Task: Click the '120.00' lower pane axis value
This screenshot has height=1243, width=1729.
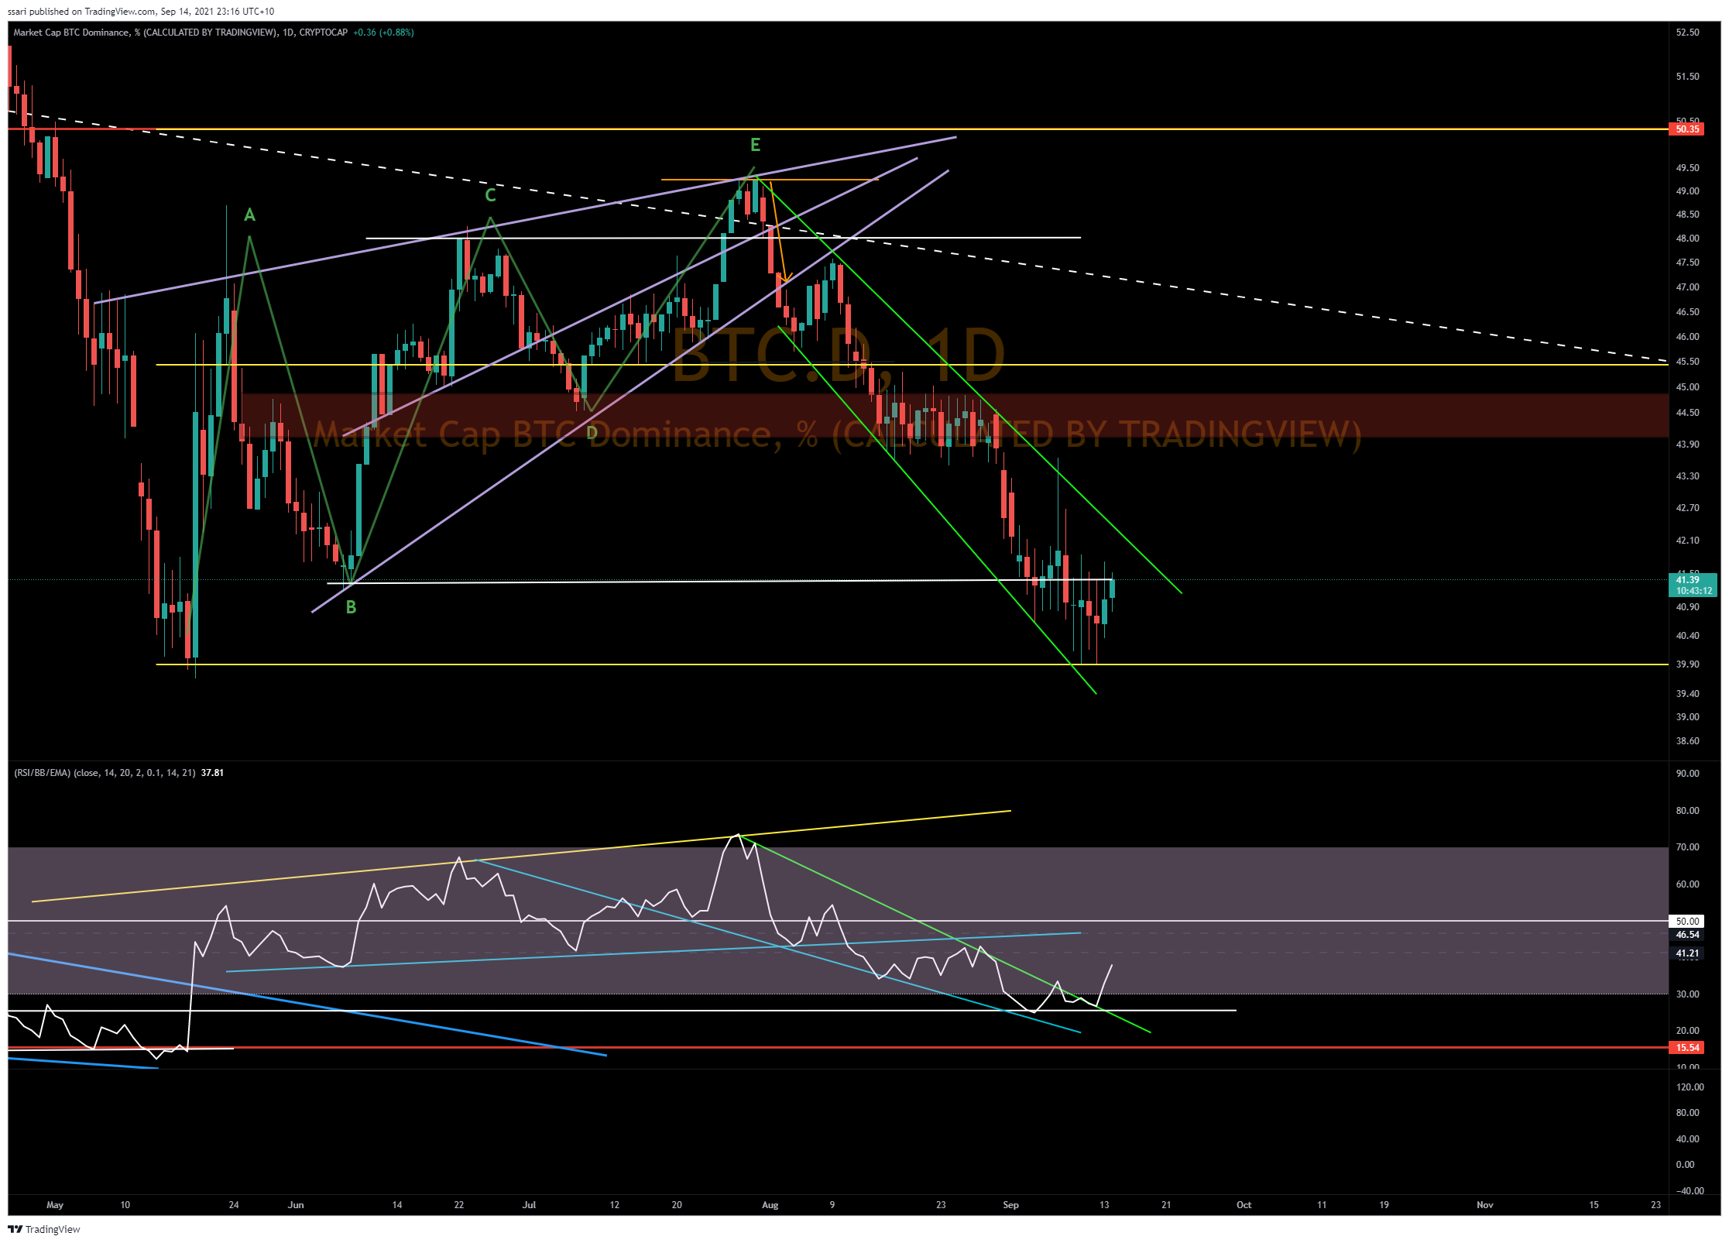Action: pos(1690,1087)
